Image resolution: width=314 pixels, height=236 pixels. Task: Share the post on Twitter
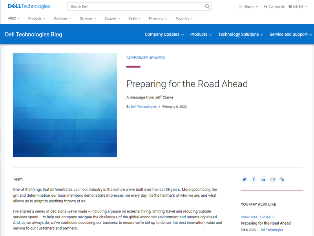point(244,179)
